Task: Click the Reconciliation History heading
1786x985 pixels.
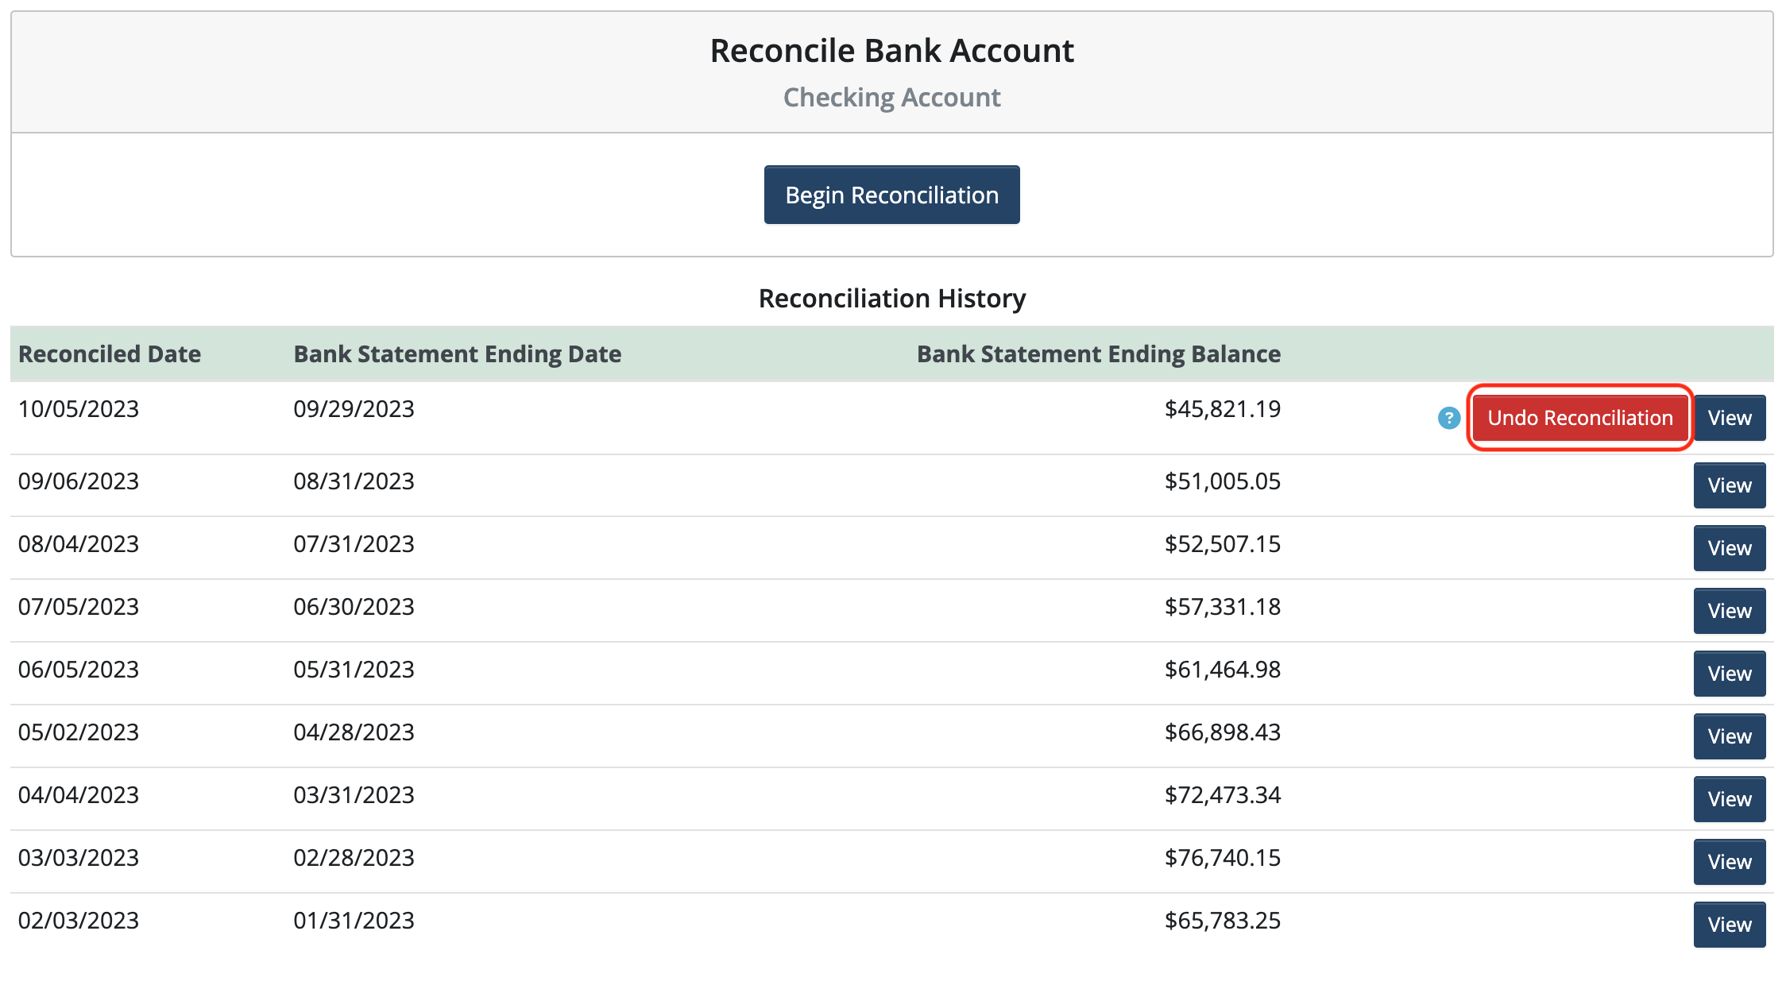Action: [892, 299]
